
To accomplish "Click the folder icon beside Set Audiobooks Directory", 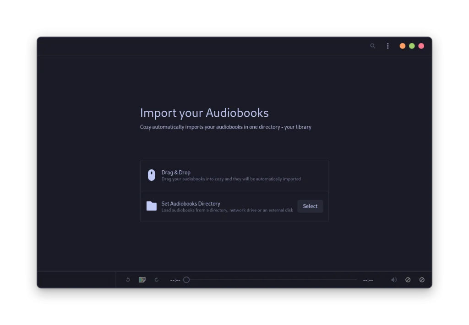I will pyautogui.click(x=152, y=206).
